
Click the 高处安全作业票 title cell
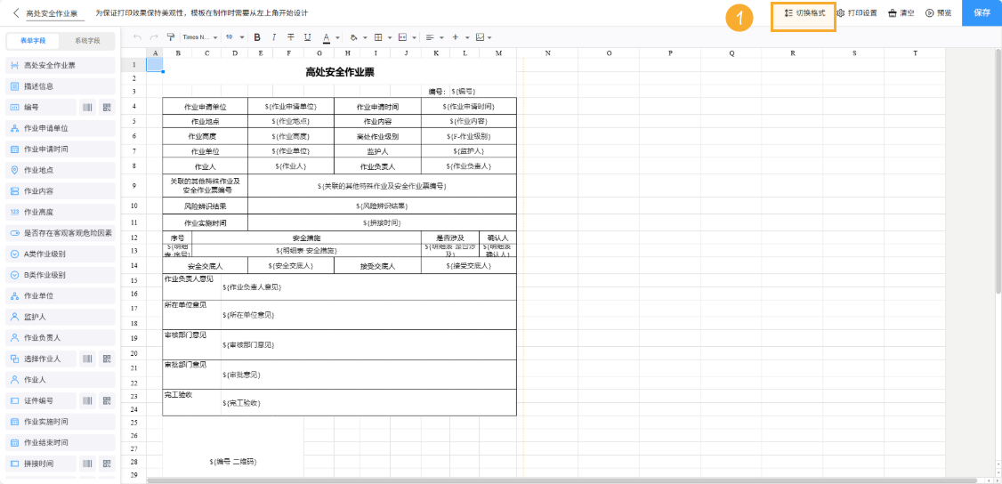coord(339,72)
